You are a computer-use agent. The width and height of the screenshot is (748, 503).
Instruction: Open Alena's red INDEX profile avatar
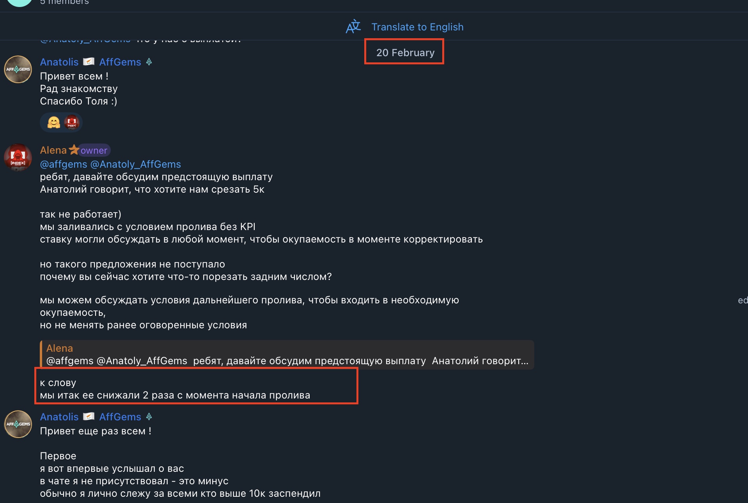coord(18,158)
